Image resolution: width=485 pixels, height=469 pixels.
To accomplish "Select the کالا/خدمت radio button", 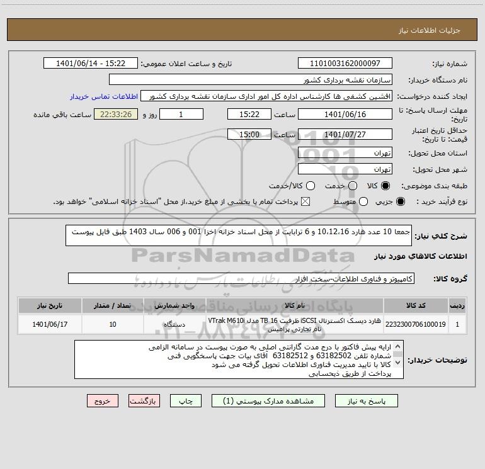I will click(311, 186).
